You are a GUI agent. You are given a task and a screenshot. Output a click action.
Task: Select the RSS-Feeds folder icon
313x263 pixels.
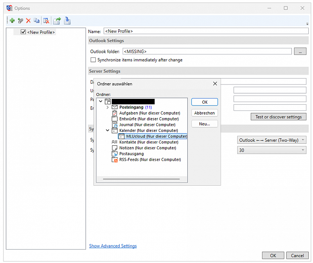pos(115,159)
